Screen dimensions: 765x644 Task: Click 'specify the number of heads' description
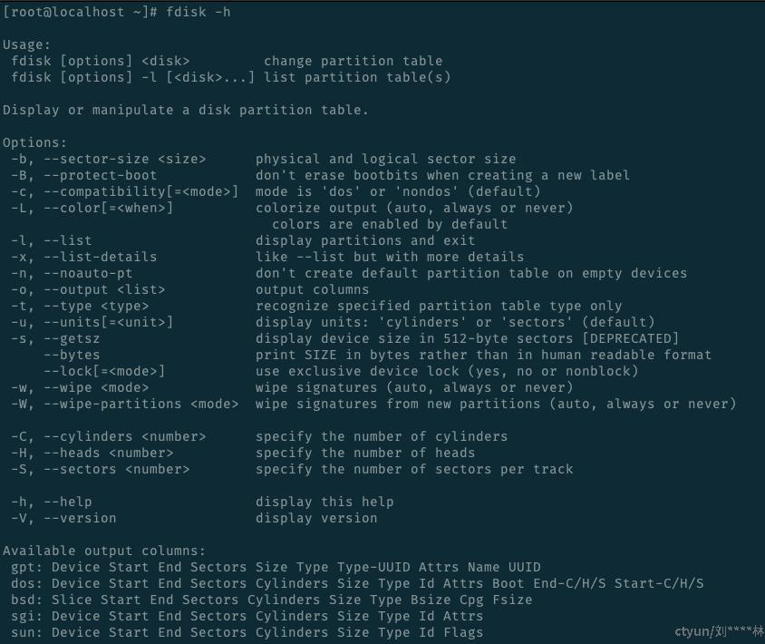pyautogui.click(x=364, y=453)
